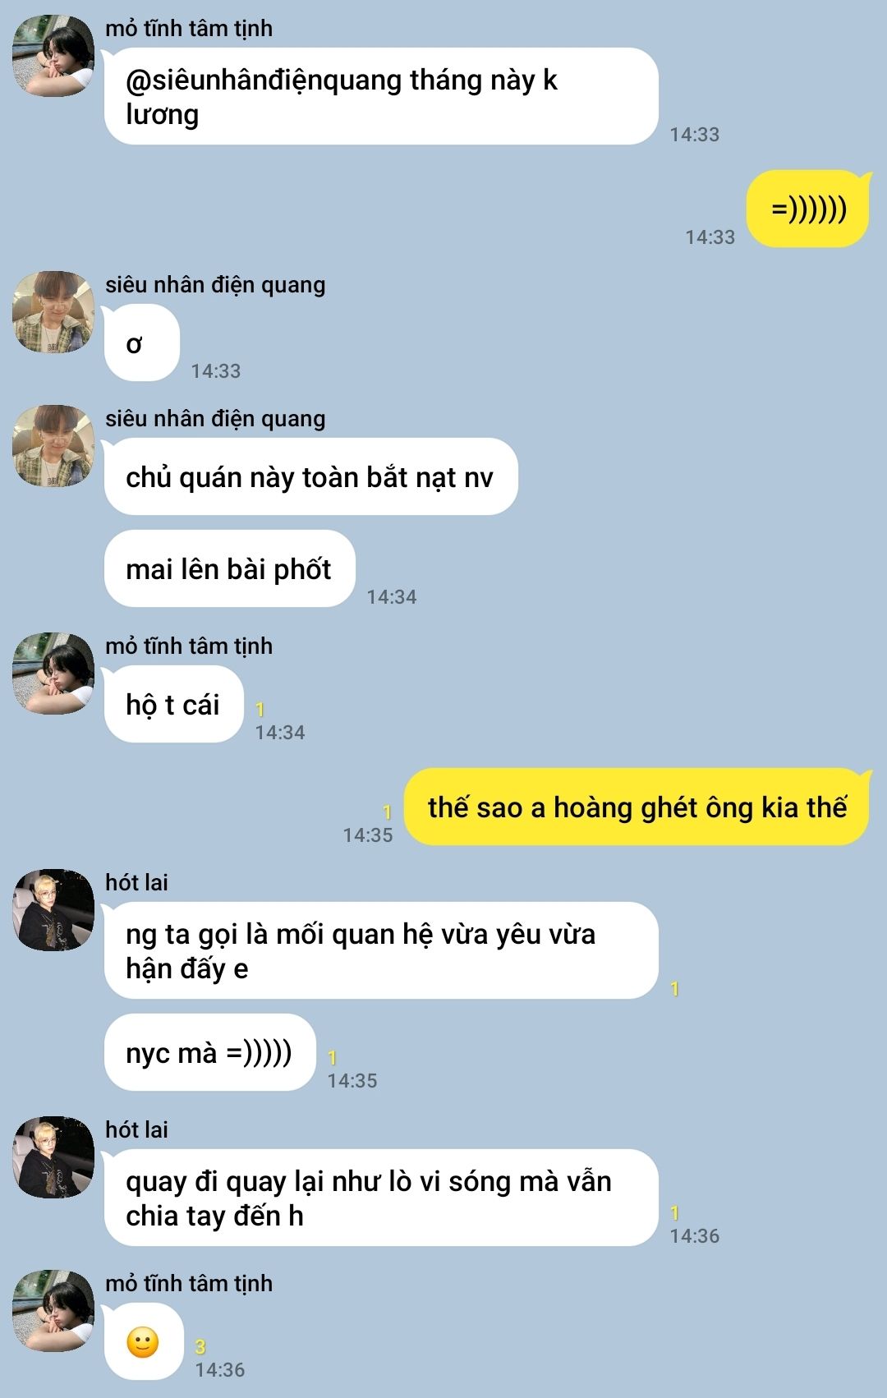Viewport: 887px width, 1398px height.
Task: Tap sender name 'hót lai' above 'ng ta gọi'
Action: 136,882
